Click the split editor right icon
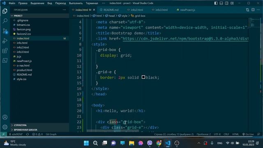The height and width of the screenshot is (148, 263). click(253, 10)
